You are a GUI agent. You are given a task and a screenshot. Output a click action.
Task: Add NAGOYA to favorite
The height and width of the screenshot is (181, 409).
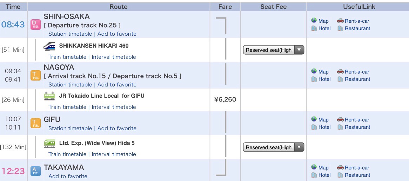coord(117,85)
